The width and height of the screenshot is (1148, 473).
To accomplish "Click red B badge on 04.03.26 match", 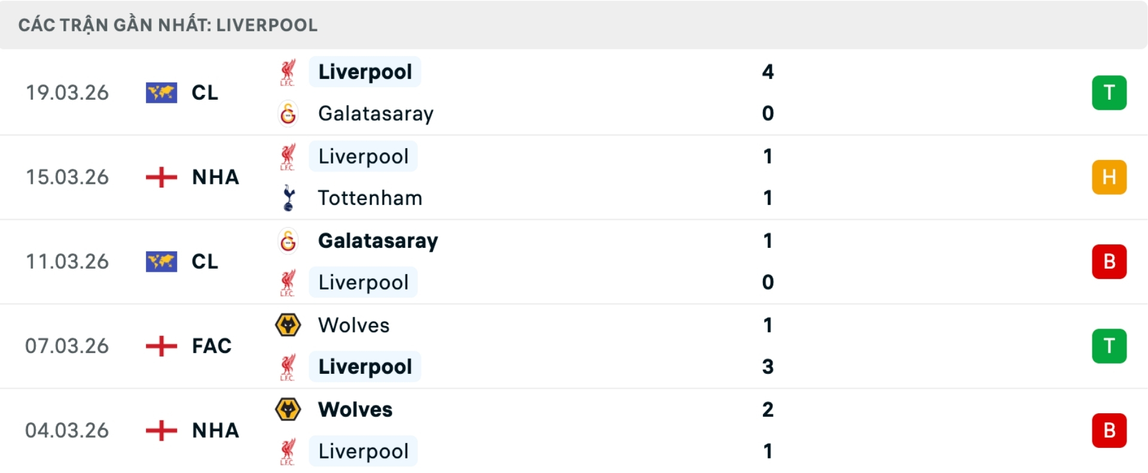I will click(1109, 430).
